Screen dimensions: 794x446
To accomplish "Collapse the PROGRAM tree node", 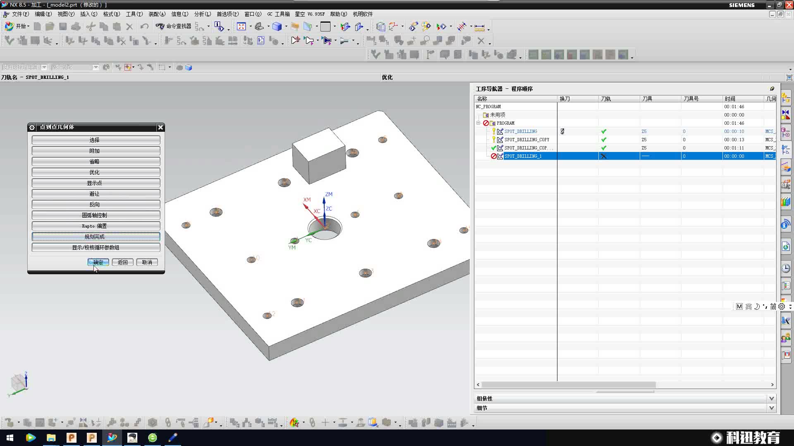I will (x=478, y=123).
